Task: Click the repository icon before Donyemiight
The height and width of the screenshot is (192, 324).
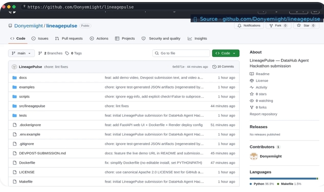Action: point(10,26)
